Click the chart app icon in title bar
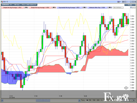 coord(2,2)
